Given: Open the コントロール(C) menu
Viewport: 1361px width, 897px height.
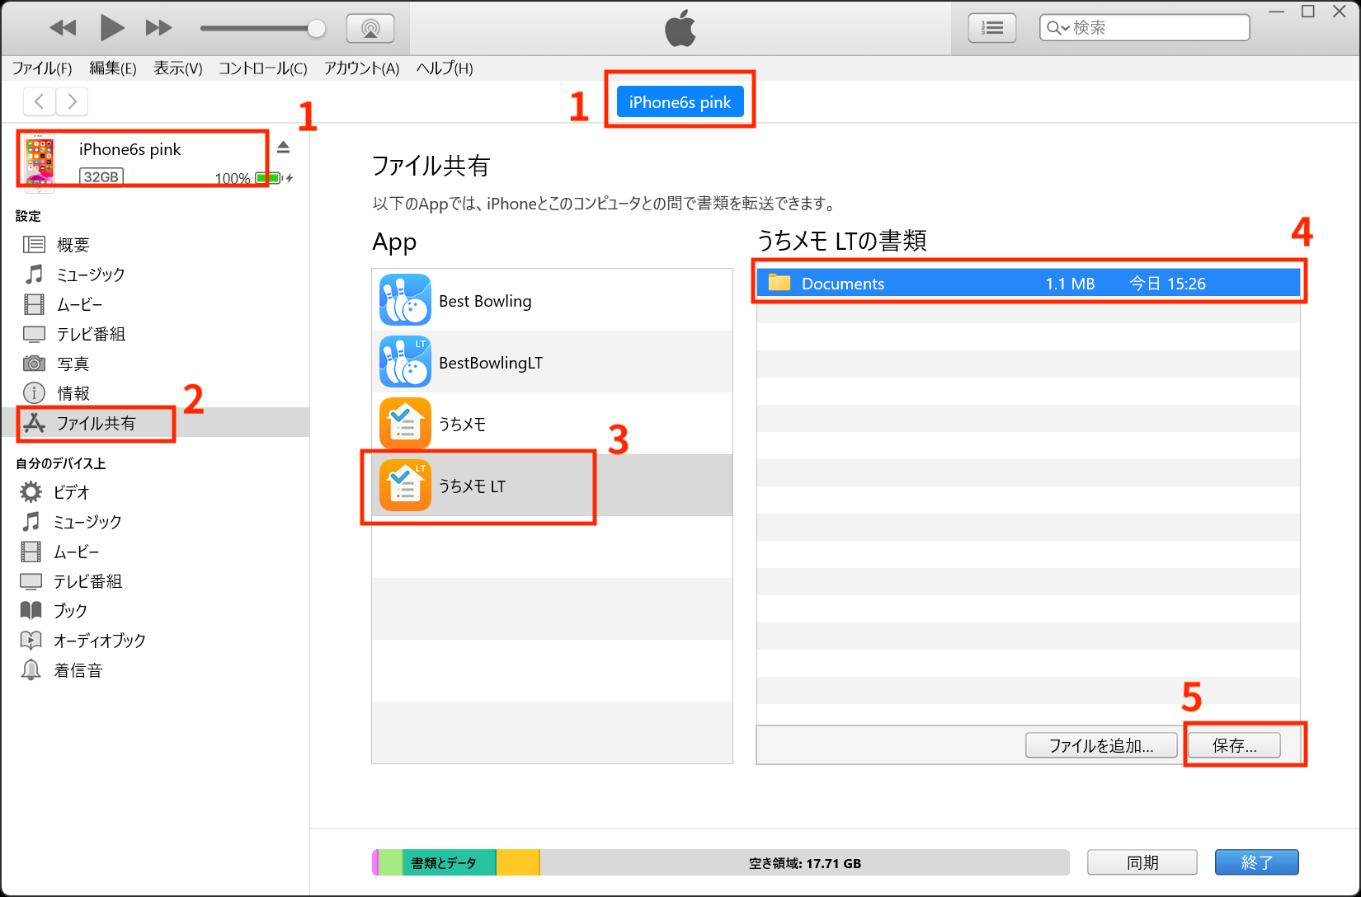Looking at the screenshot, I should pos(263,68).
